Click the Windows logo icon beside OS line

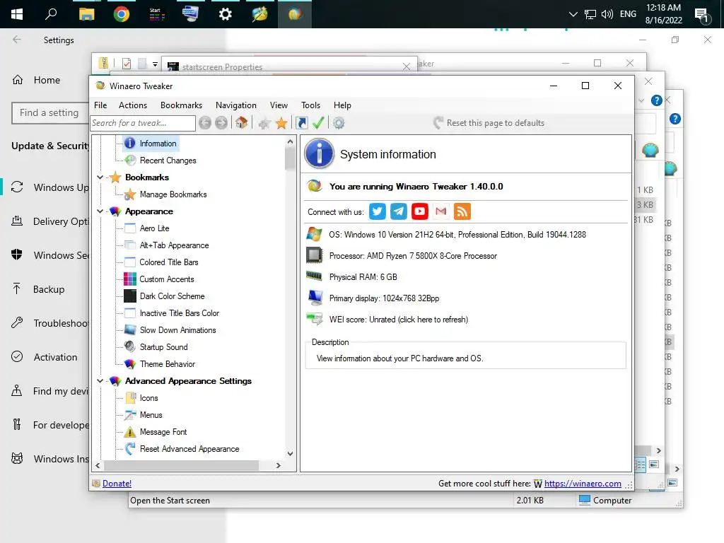(x=314, y=234)
